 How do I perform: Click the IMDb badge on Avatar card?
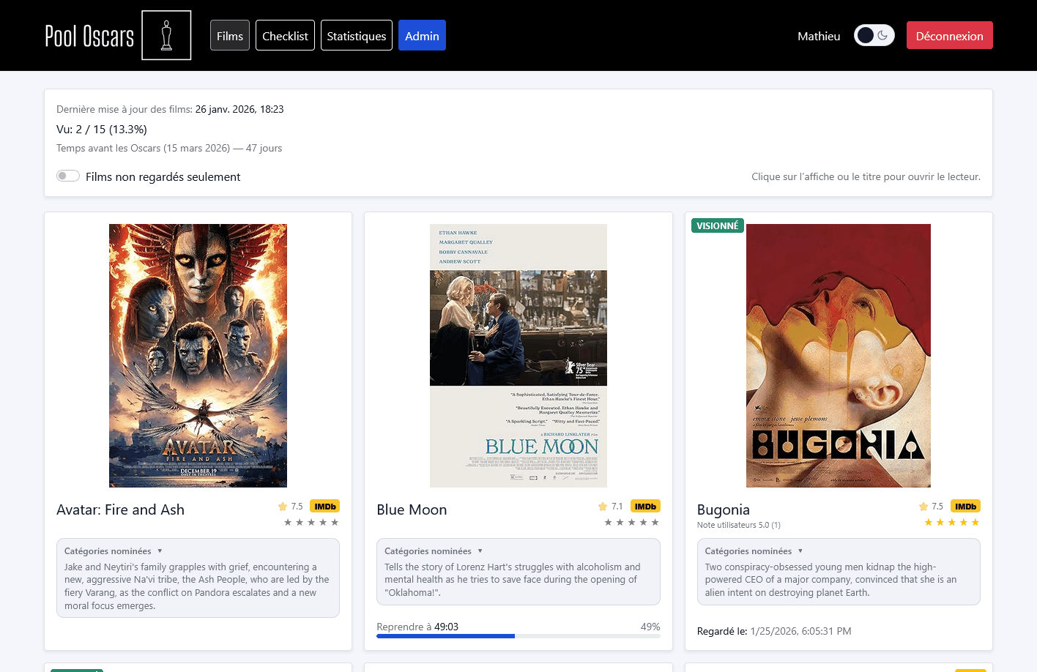pyautogui.click(x=324, y=506)
